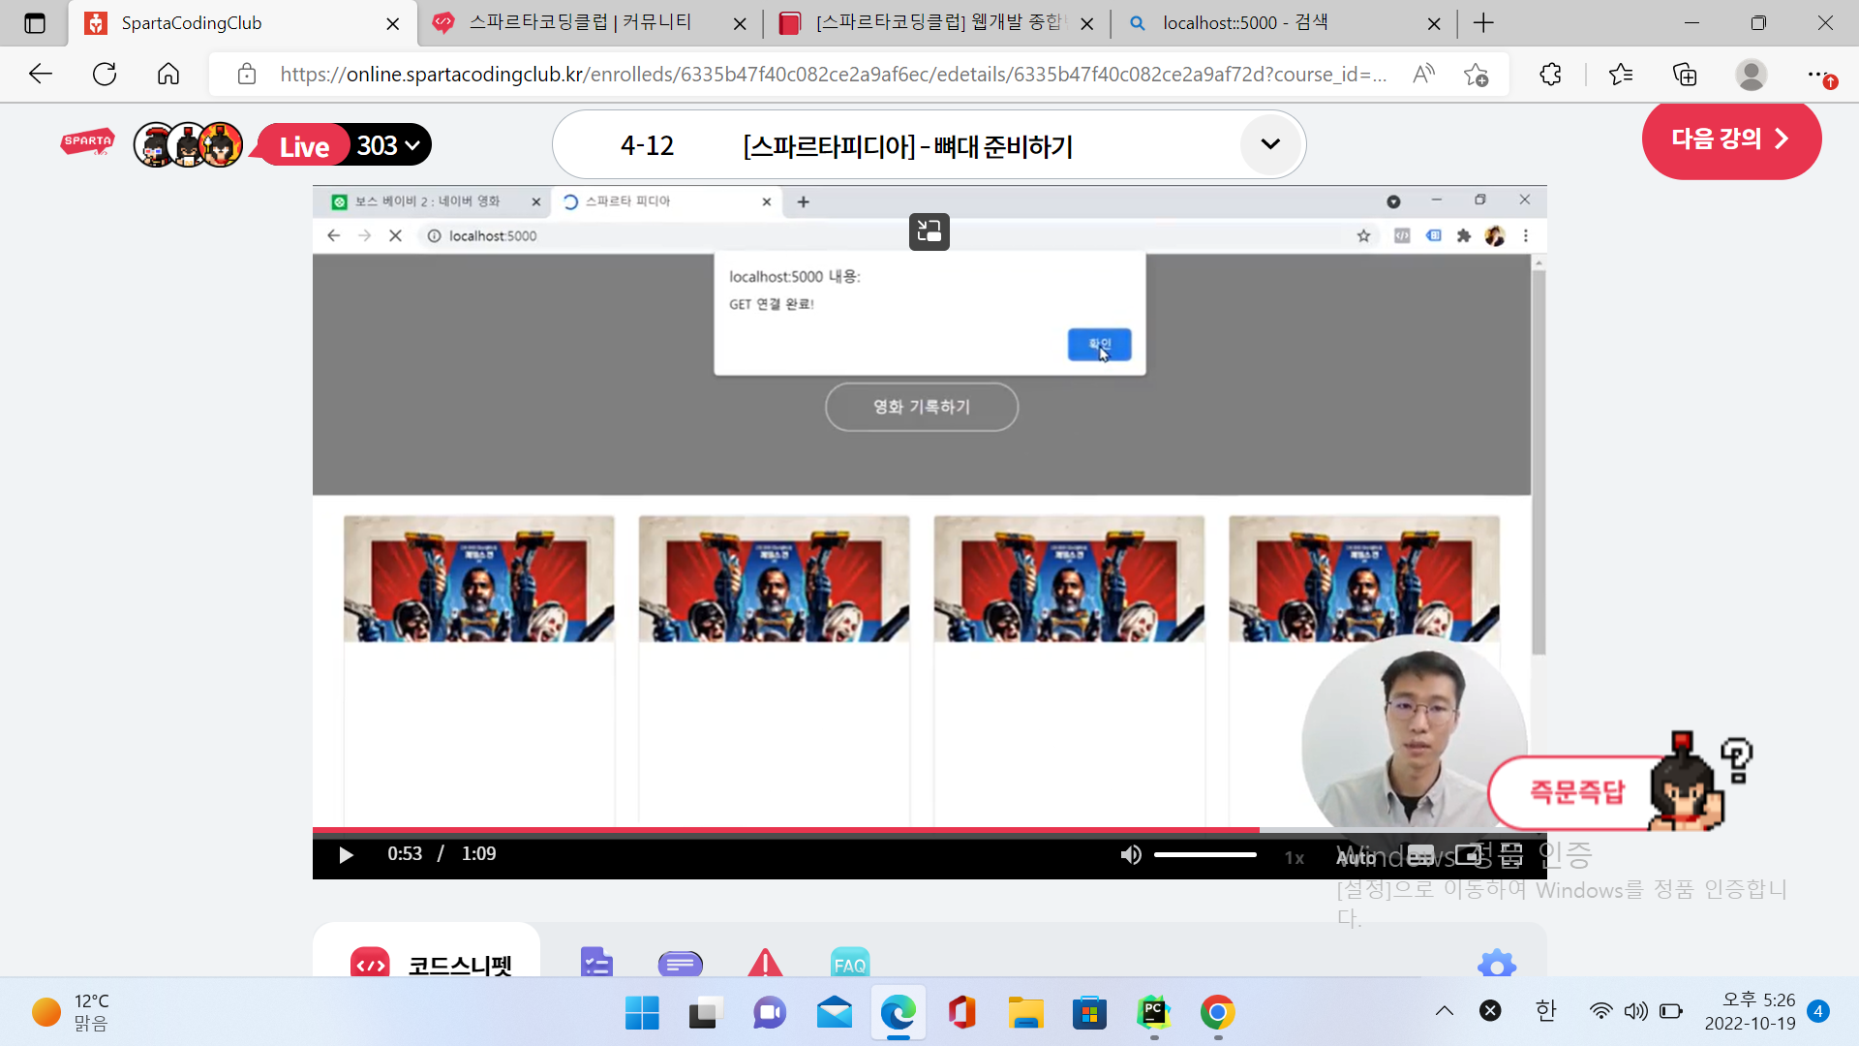Screen dimensions: 1859x1046
Task: Open a new browser tab
Action: (1483, 23)
